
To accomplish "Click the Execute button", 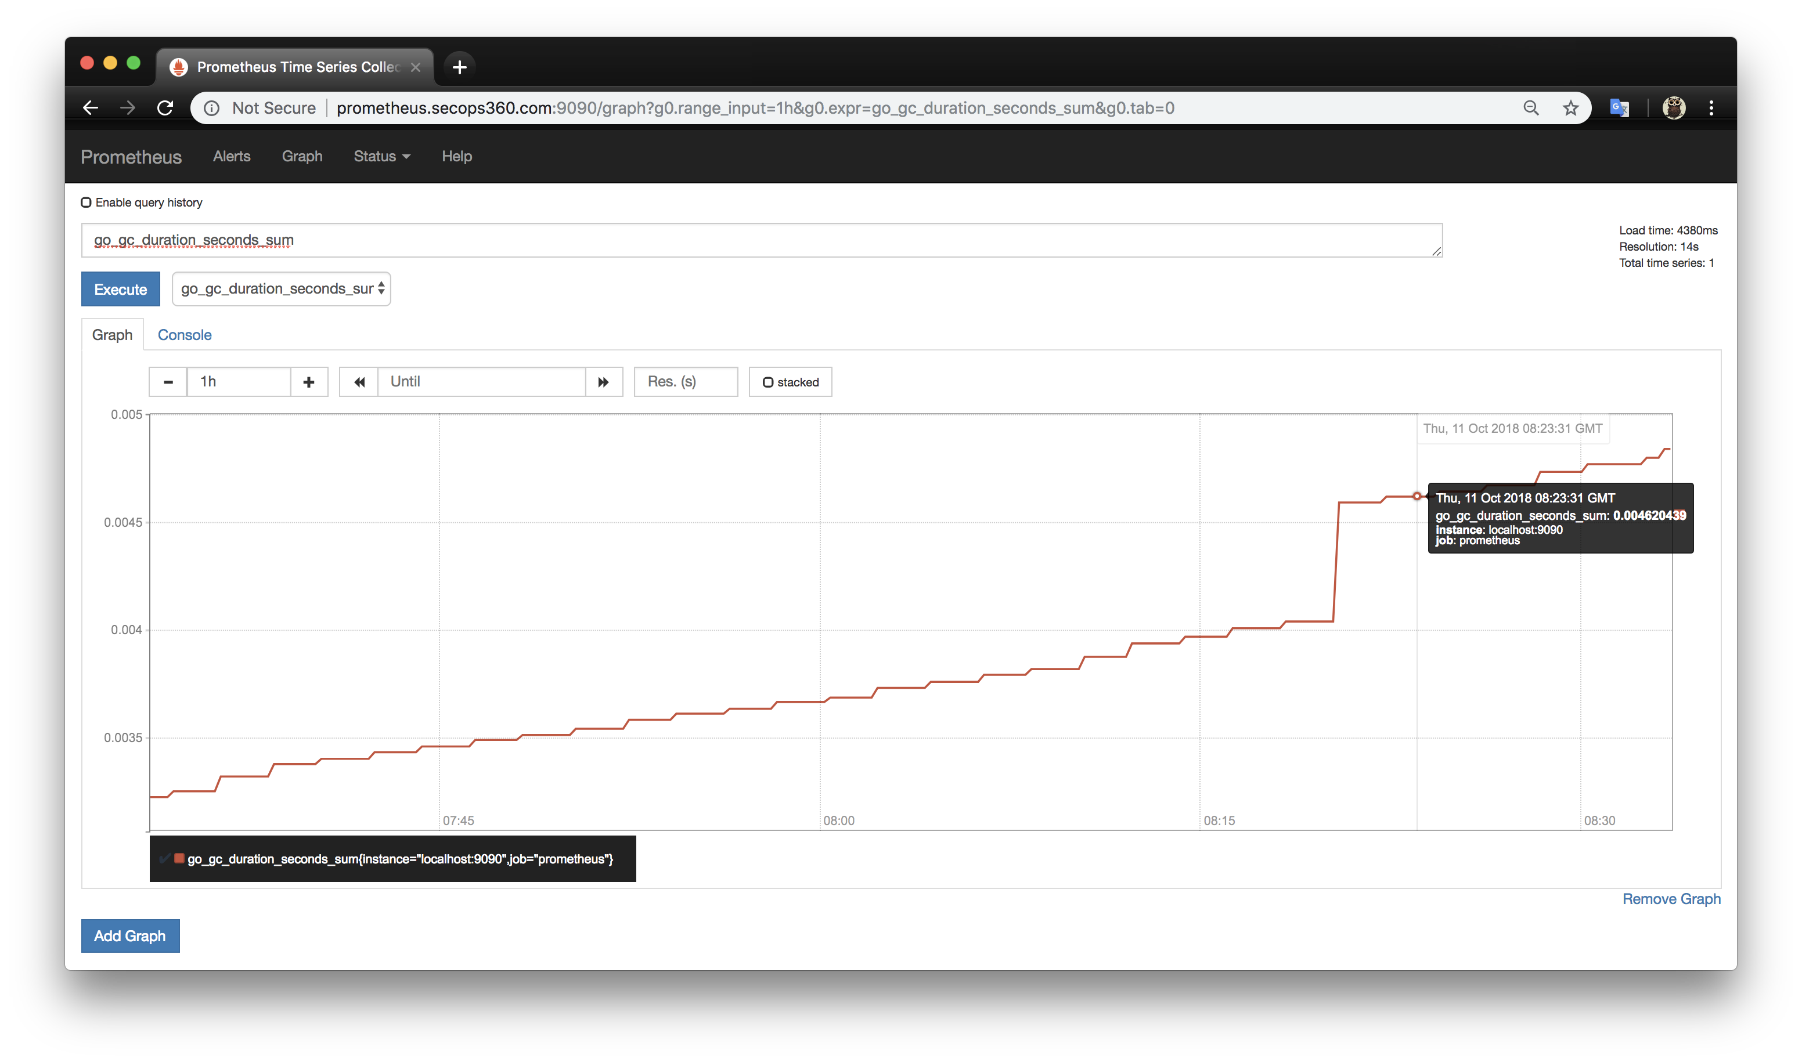I will (120, 290).
